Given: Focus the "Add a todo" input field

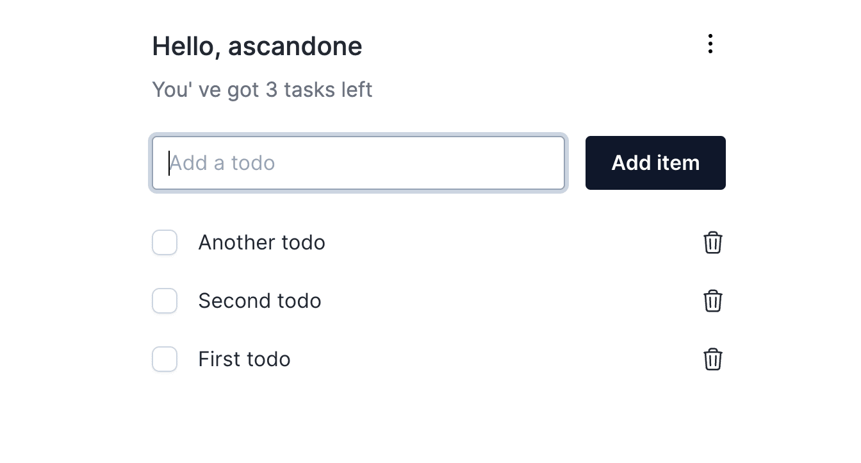Looking at the screenshot, I should click(x=358, y=163).
